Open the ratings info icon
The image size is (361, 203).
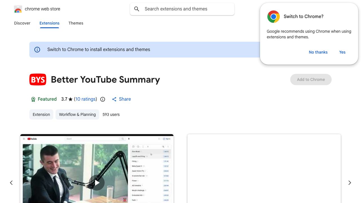(x=103, y=99)
